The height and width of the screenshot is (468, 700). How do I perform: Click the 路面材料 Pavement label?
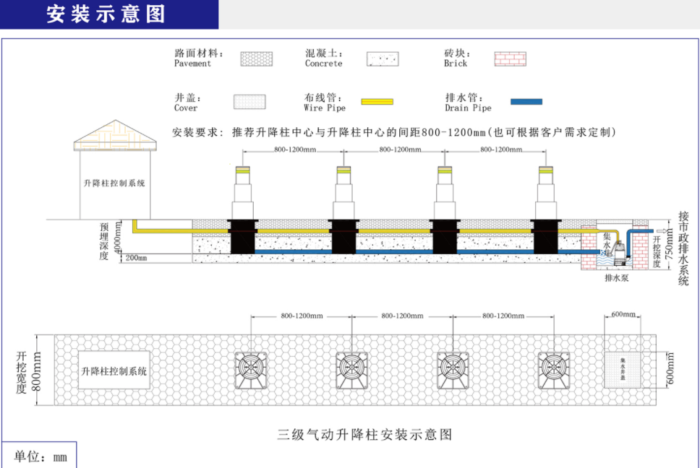[x=198, y=58]
